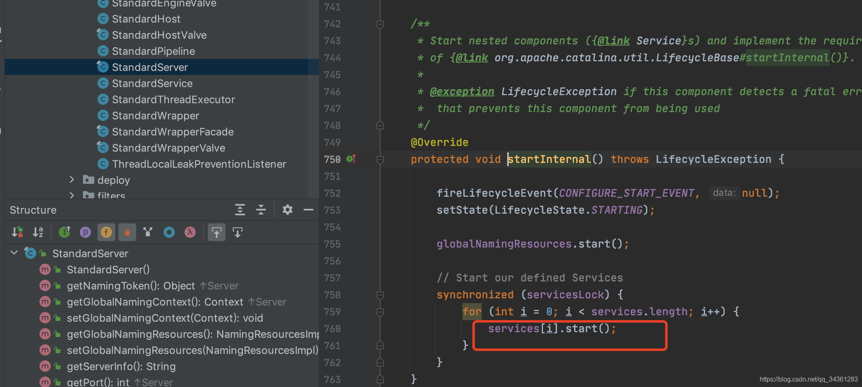Fold synchronized block at line 758
Screen dimensions: 862x387
[x=380, y=295]
